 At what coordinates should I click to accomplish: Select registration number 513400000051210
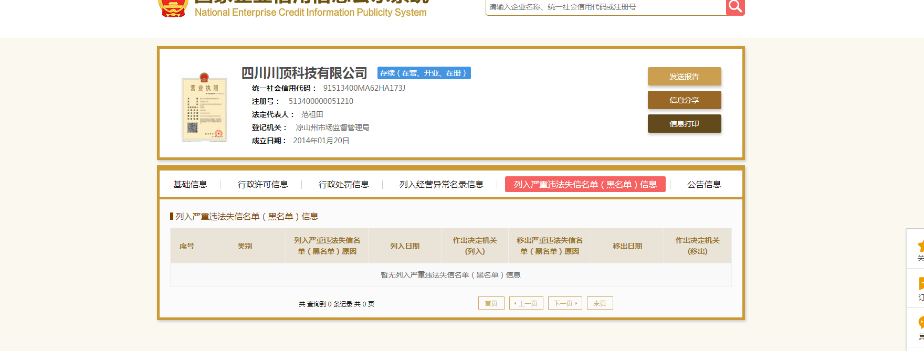point(321,101)
